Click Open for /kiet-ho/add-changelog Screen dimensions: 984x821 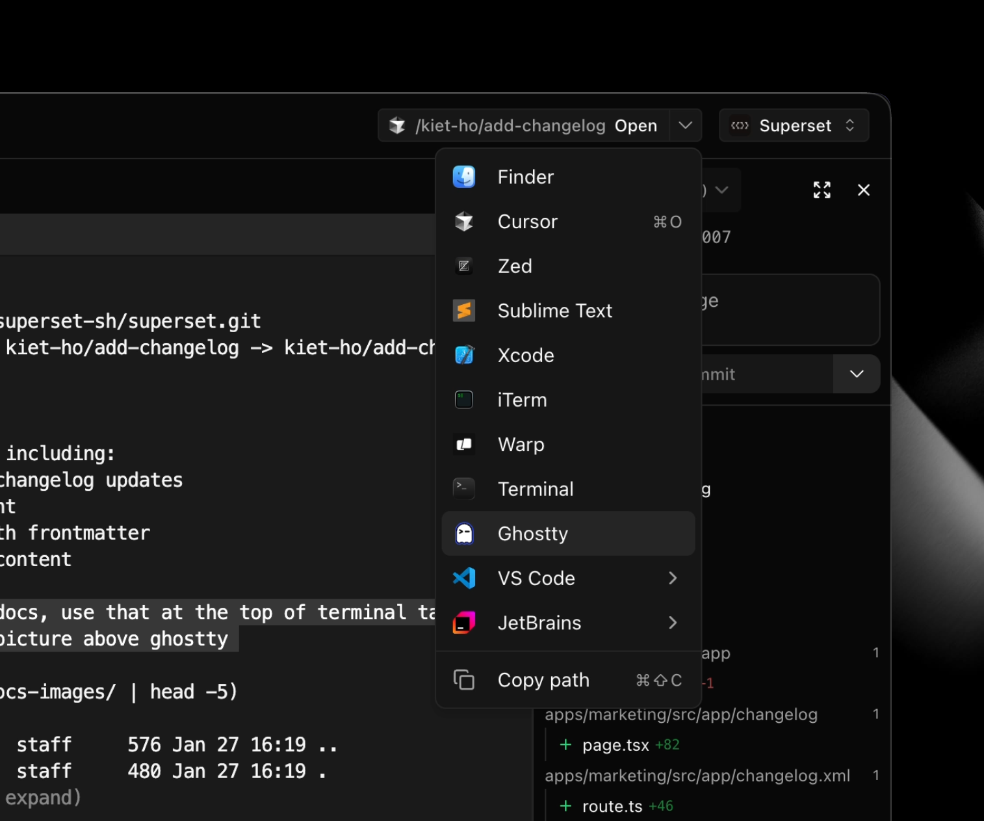tap(636, 125)
